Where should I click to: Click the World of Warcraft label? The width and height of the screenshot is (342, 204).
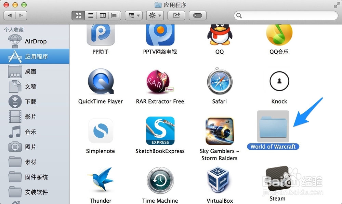(x=273, y=147)
